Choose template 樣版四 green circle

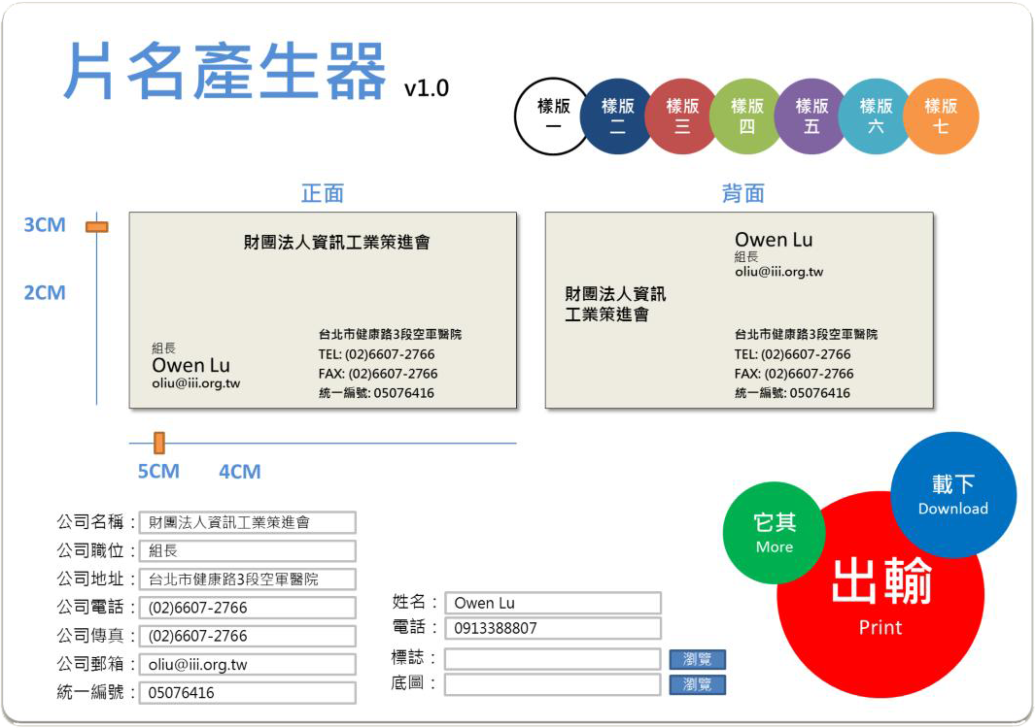(746, 116)
